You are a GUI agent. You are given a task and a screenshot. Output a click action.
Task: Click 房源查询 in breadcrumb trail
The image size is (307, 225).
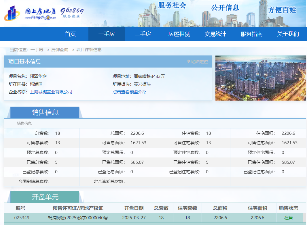60,50
